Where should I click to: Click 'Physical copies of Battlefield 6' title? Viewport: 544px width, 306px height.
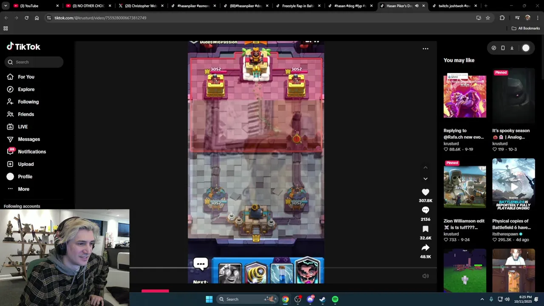[511, 224]
